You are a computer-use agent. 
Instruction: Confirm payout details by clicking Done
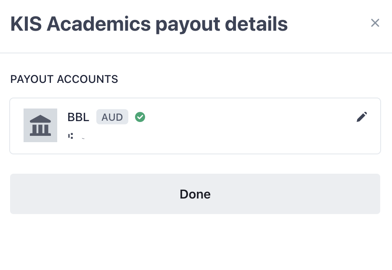pyautogui.click(x=195, y=194)
